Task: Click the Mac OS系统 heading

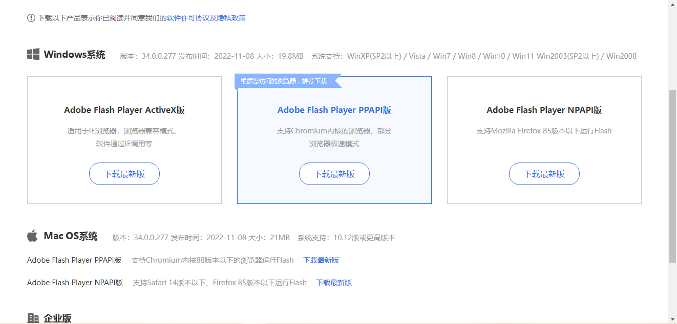Action: pyautogui.click(x=71, y=236)
